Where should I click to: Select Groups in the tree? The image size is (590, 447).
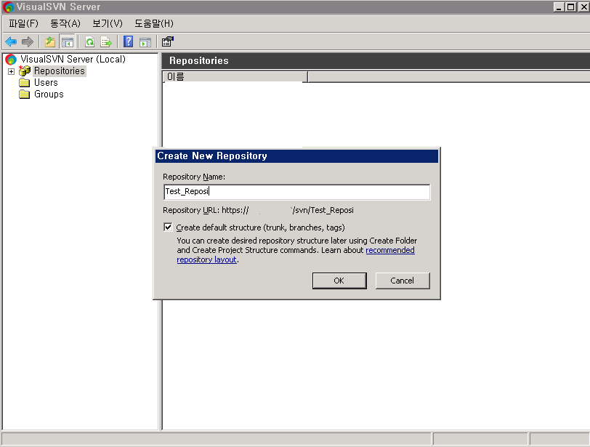pyautogui.click(x=49, y=94)
